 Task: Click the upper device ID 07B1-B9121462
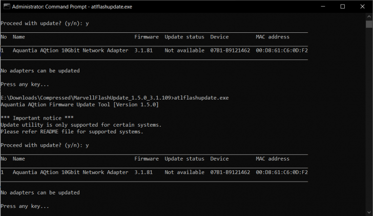coord(230,50)
